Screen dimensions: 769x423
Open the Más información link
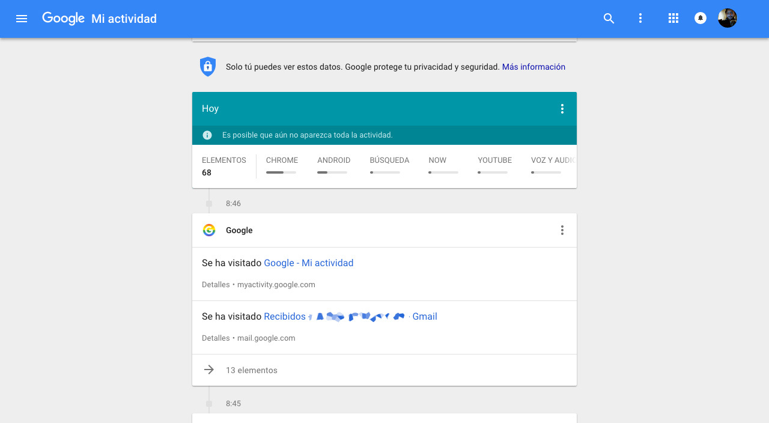(533, 67)
